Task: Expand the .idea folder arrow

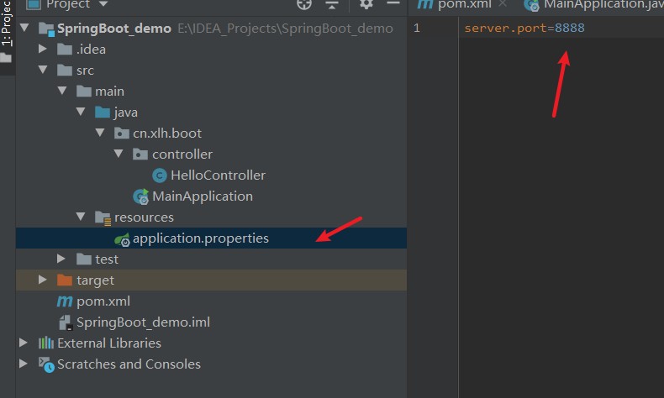Action: click(42, 49)
